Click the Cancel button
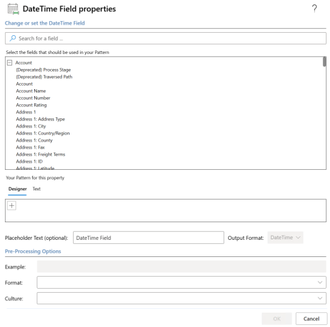330x327 pixels. coord(311,319)
